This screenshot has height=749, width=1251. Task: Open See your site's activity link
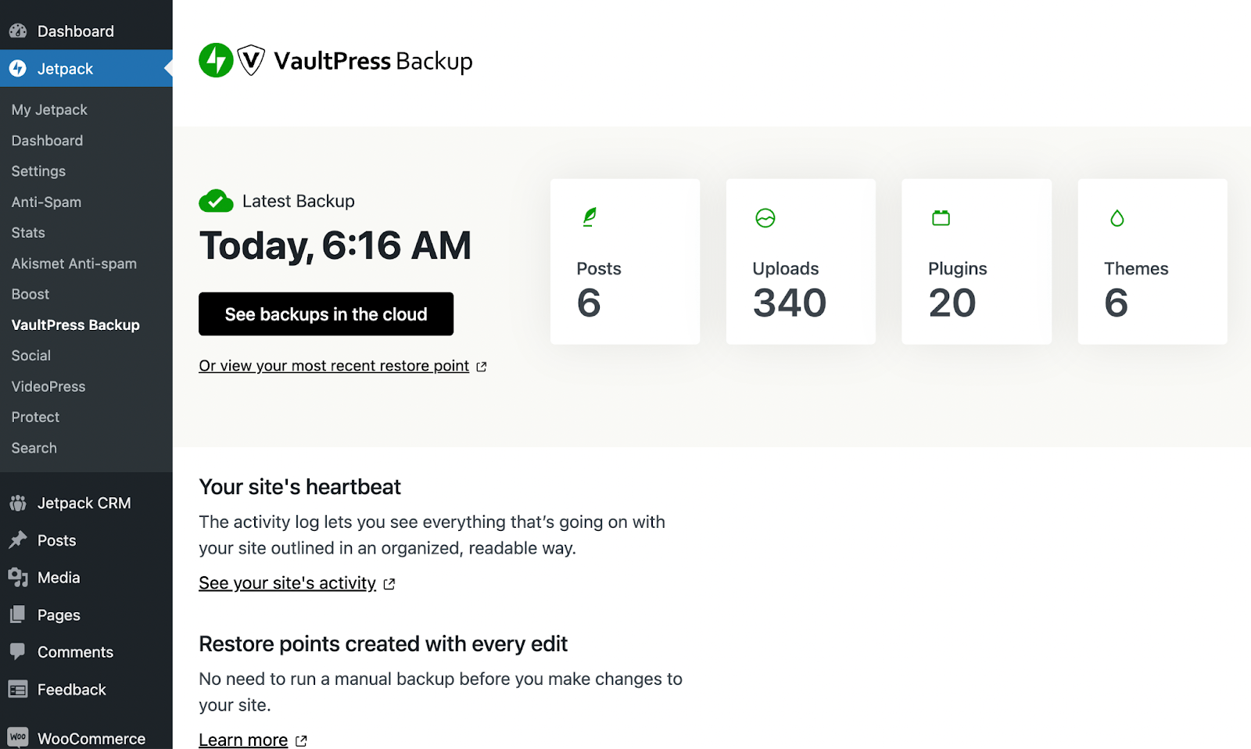point(287,582)
